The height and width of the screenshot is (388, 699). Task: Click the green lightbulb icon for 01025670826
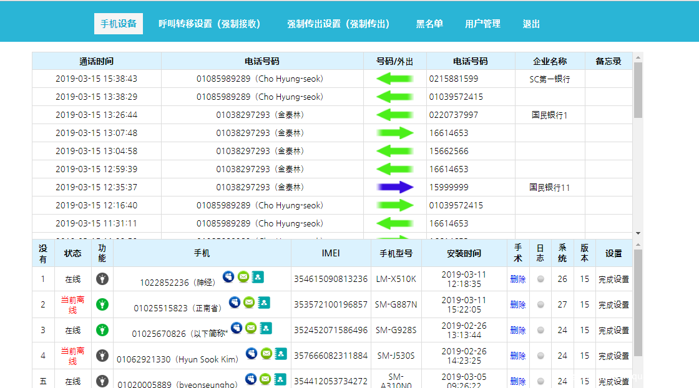pyautogui.click(x=102, y=330)
